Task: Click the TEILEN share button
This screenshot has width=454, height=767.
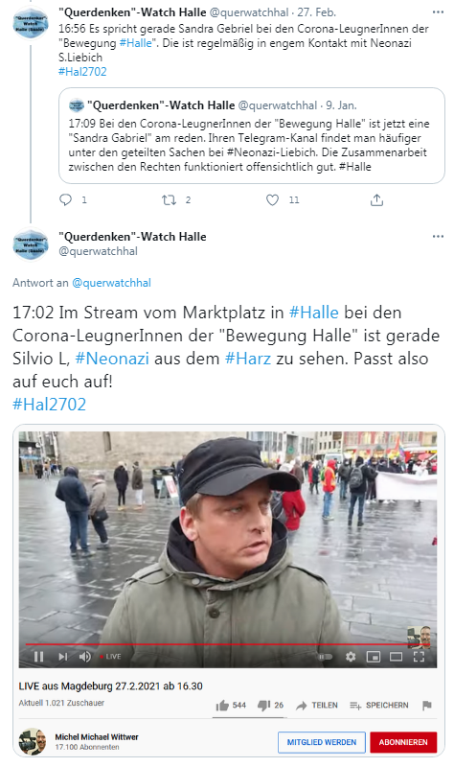Action: [x=317, y=705]
